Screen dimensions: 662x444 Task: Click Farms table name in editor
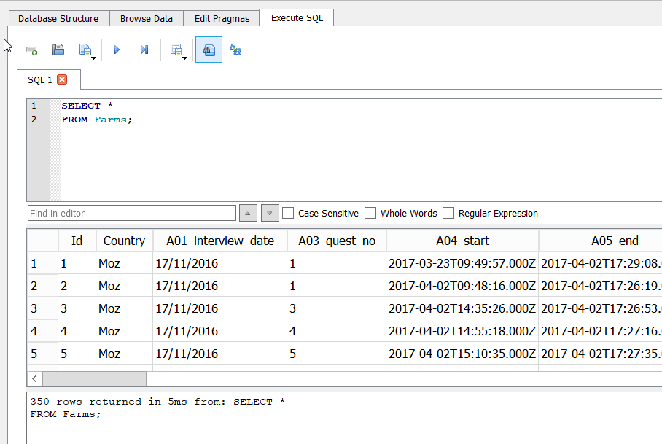pyautogui.click(x=110, y=120)
